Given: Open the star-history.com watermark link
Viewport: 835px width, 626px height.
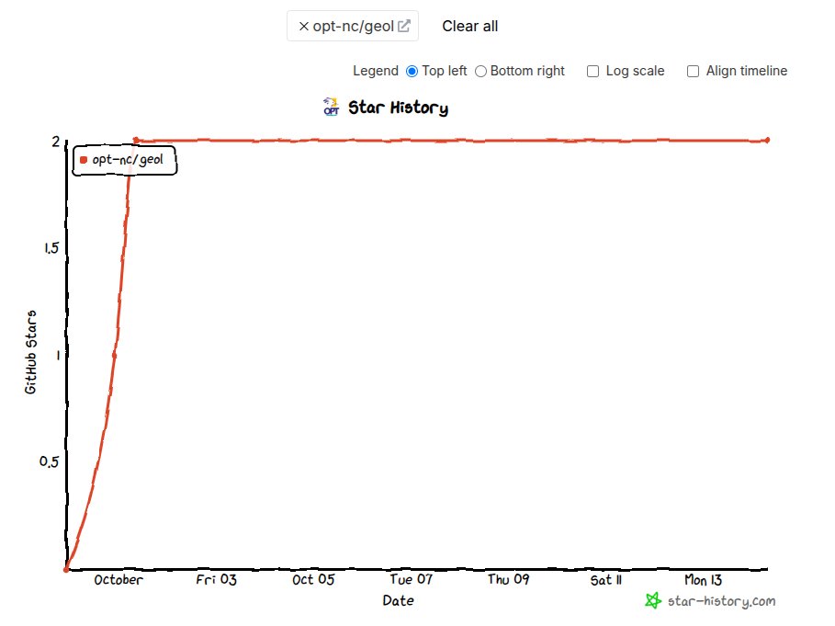Looking at the screenshot, I should pyautogui.click(x=721, y=601).
